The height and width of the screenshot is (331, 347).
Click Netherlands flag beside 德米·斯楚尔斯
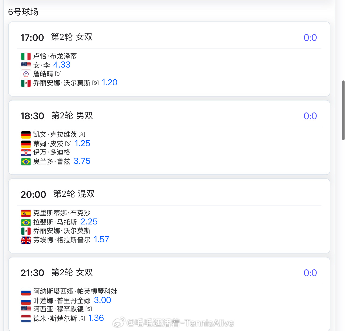26,319
